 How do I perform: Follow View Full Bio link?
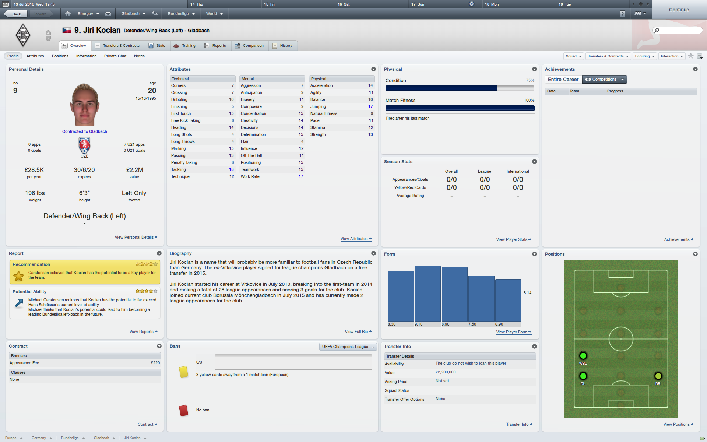pos(358,331)
